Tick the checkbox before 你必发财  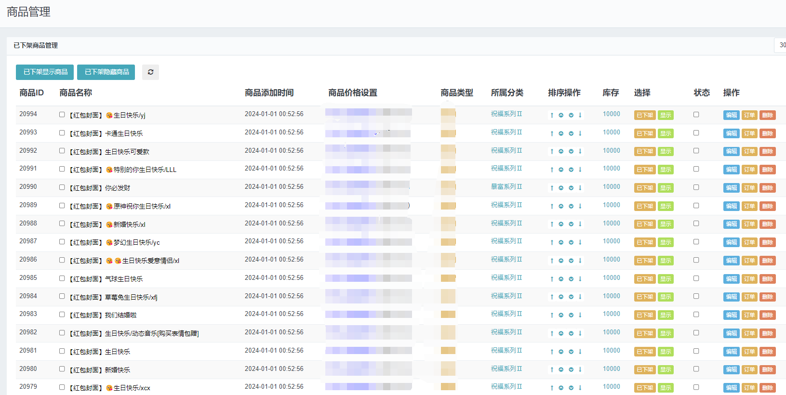click(x=62, y=187)
